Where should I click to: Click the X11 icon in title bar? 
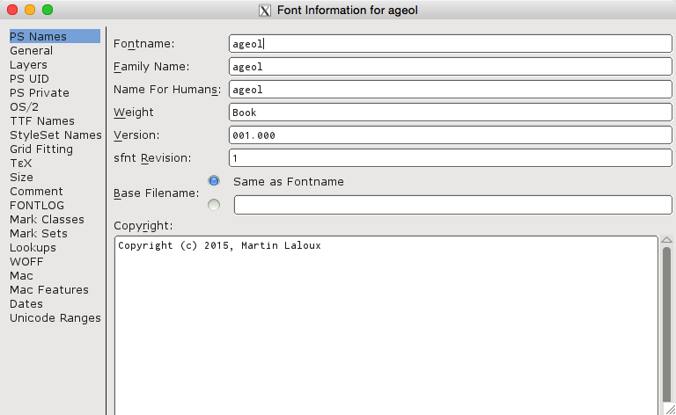[263, 11]
